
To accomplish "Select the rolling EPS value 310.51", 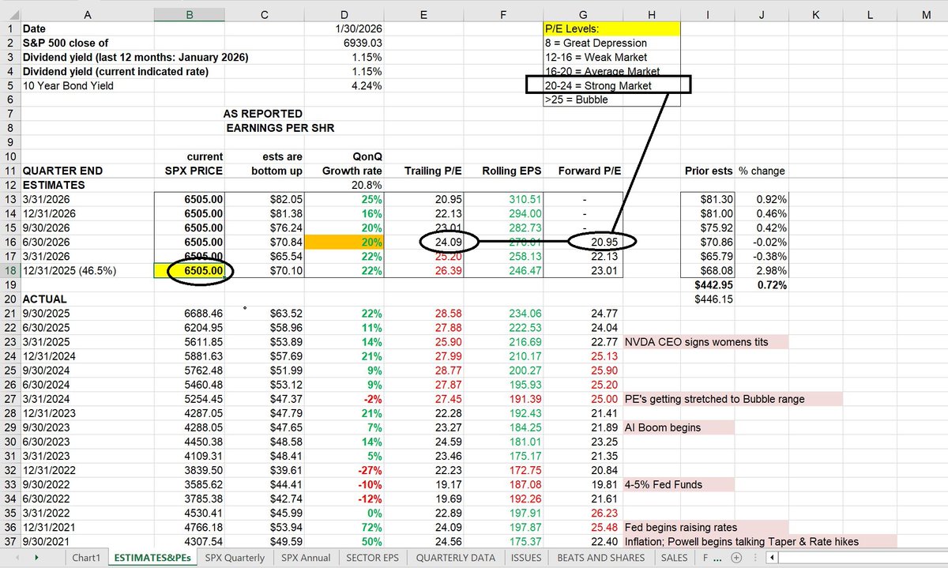I will [504, 200].
